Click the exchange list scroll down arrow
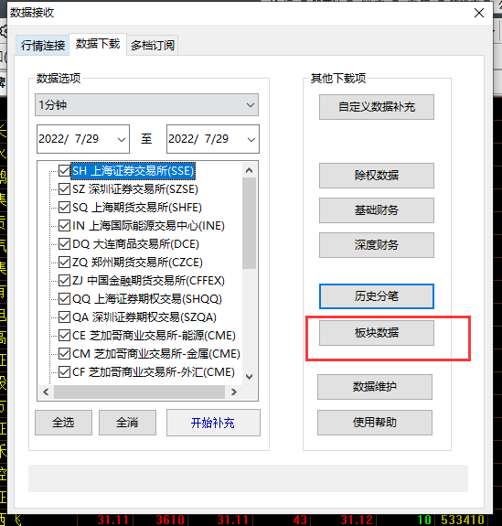 click(x=249, y=376)
